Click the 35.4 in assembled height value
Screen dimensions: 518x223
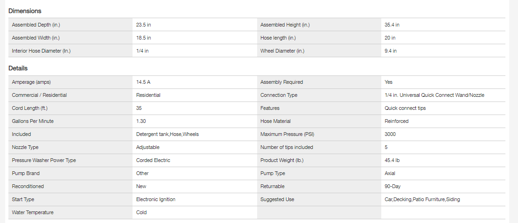pos(392,25)
